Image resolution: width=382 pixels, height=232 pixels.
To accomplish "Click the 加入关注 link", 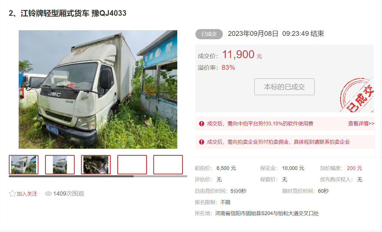I will pos(27,194).
